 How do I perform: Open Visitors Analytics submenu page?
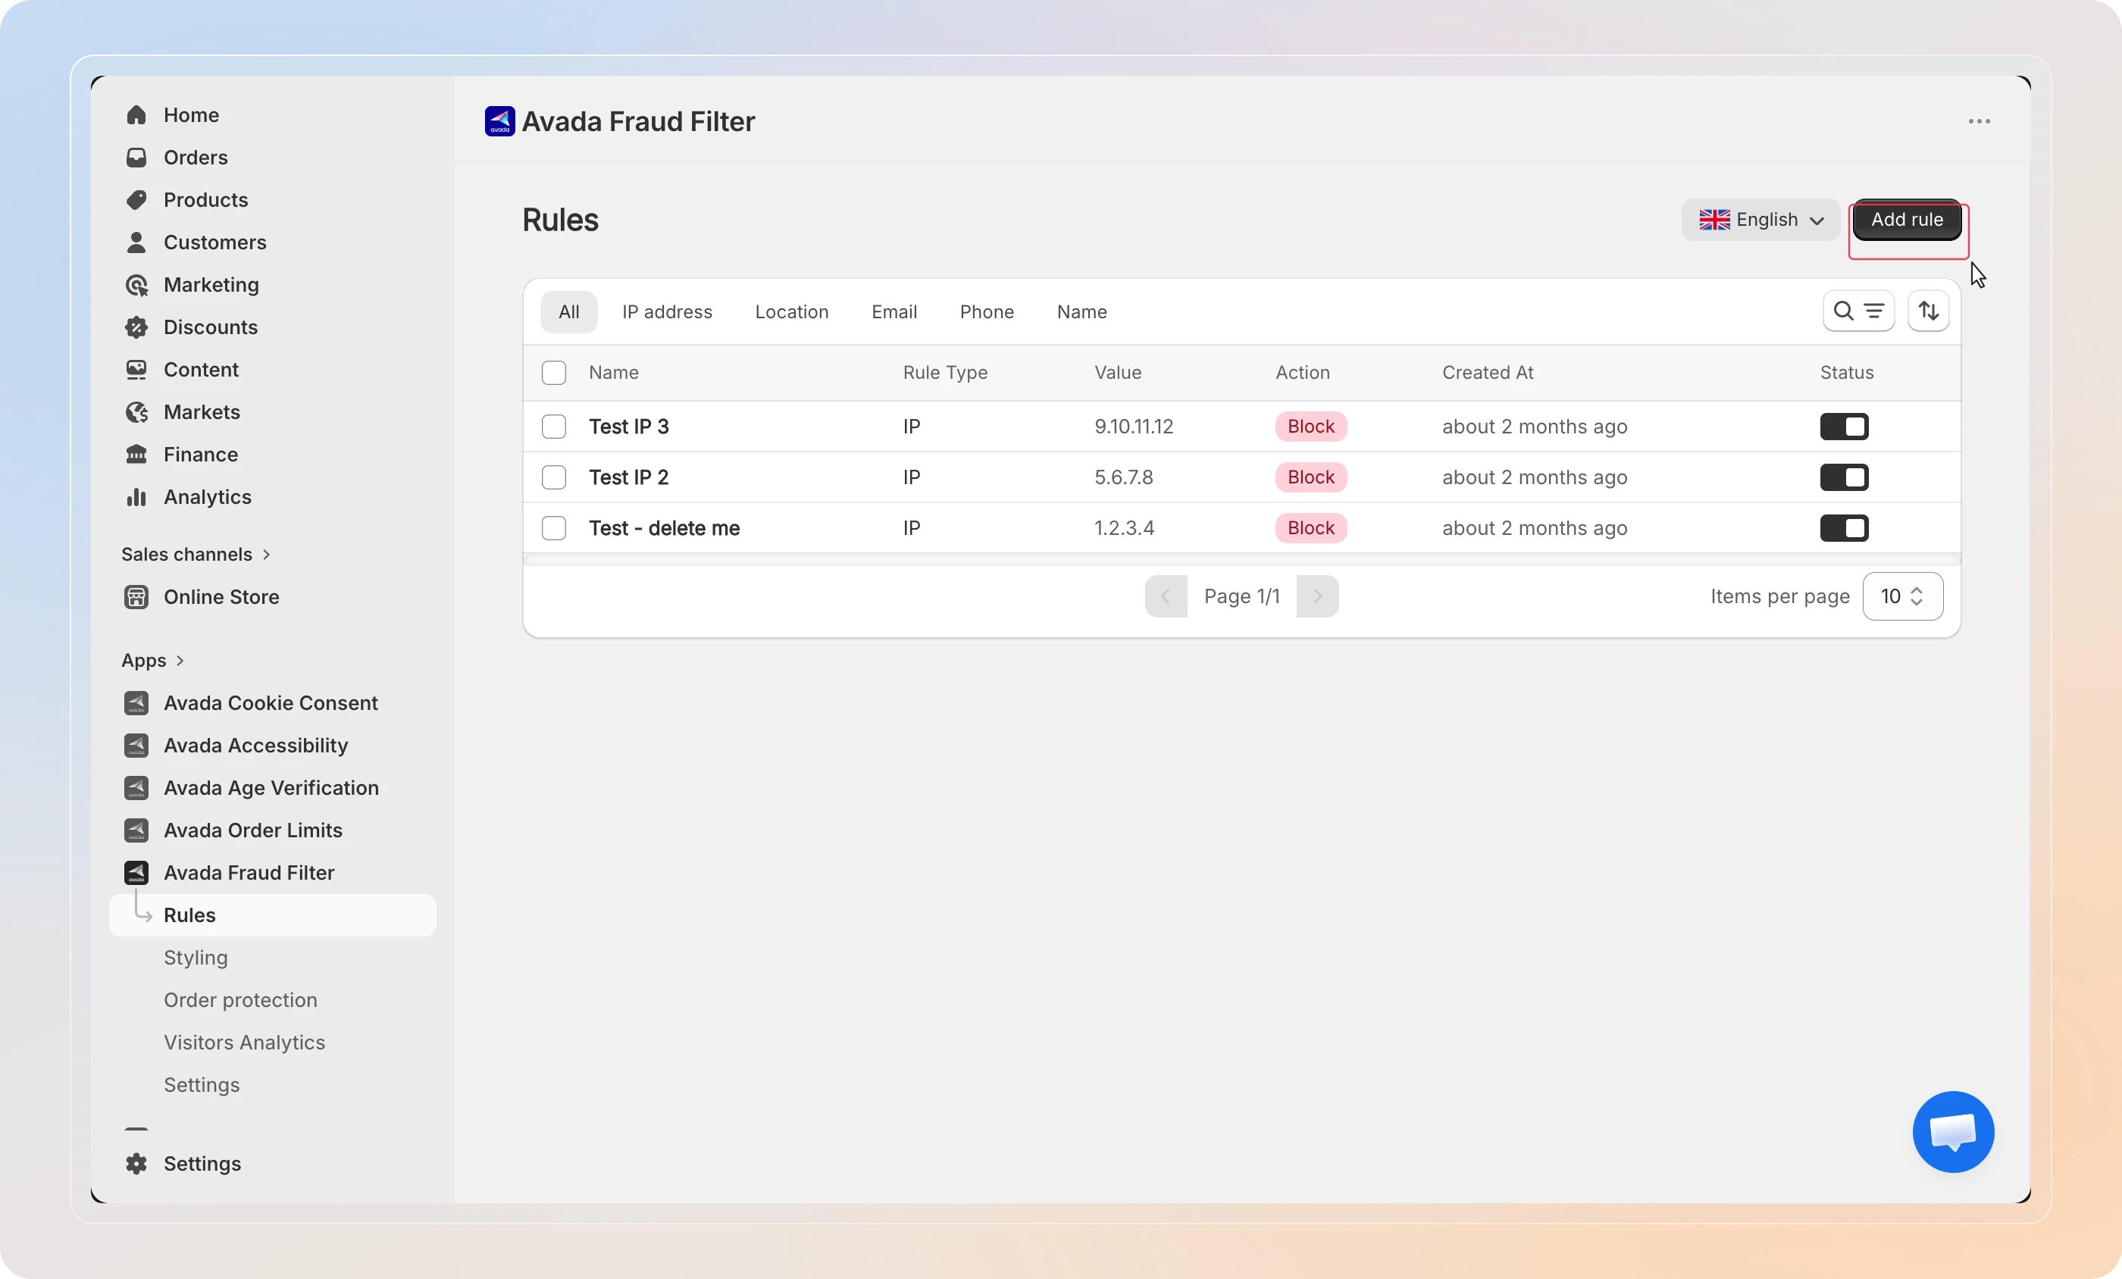pyautogui.click(x=245, y=1042)
